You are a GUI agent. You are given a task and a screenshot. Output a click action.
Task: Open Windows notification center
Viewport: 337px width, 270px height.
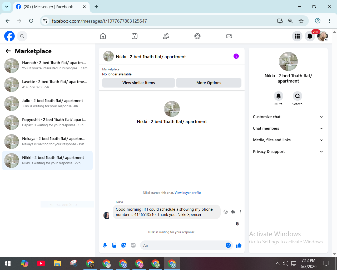(326, 263)
